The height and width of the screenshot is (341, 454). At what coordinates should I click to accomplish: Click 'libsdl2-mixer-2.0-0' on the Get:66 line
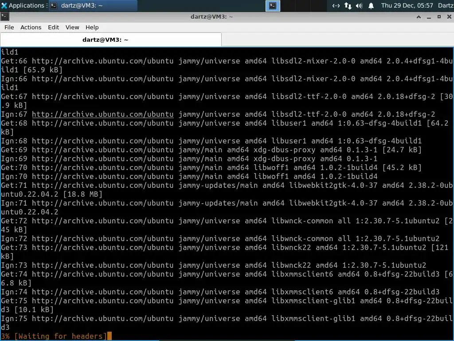coord(313,61)
